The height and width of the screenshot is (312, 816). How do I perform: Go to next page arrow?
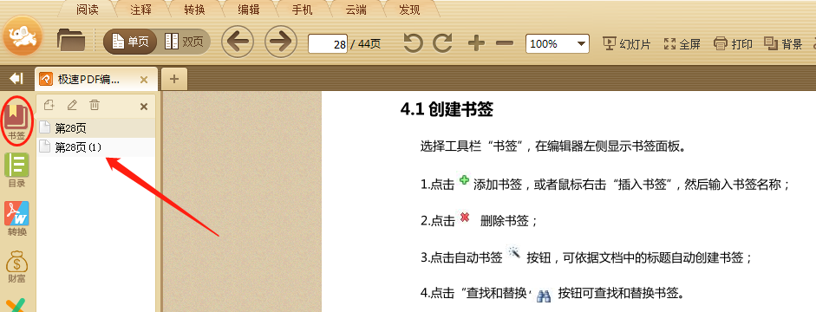pyautogui.click(x=281, y=41)
